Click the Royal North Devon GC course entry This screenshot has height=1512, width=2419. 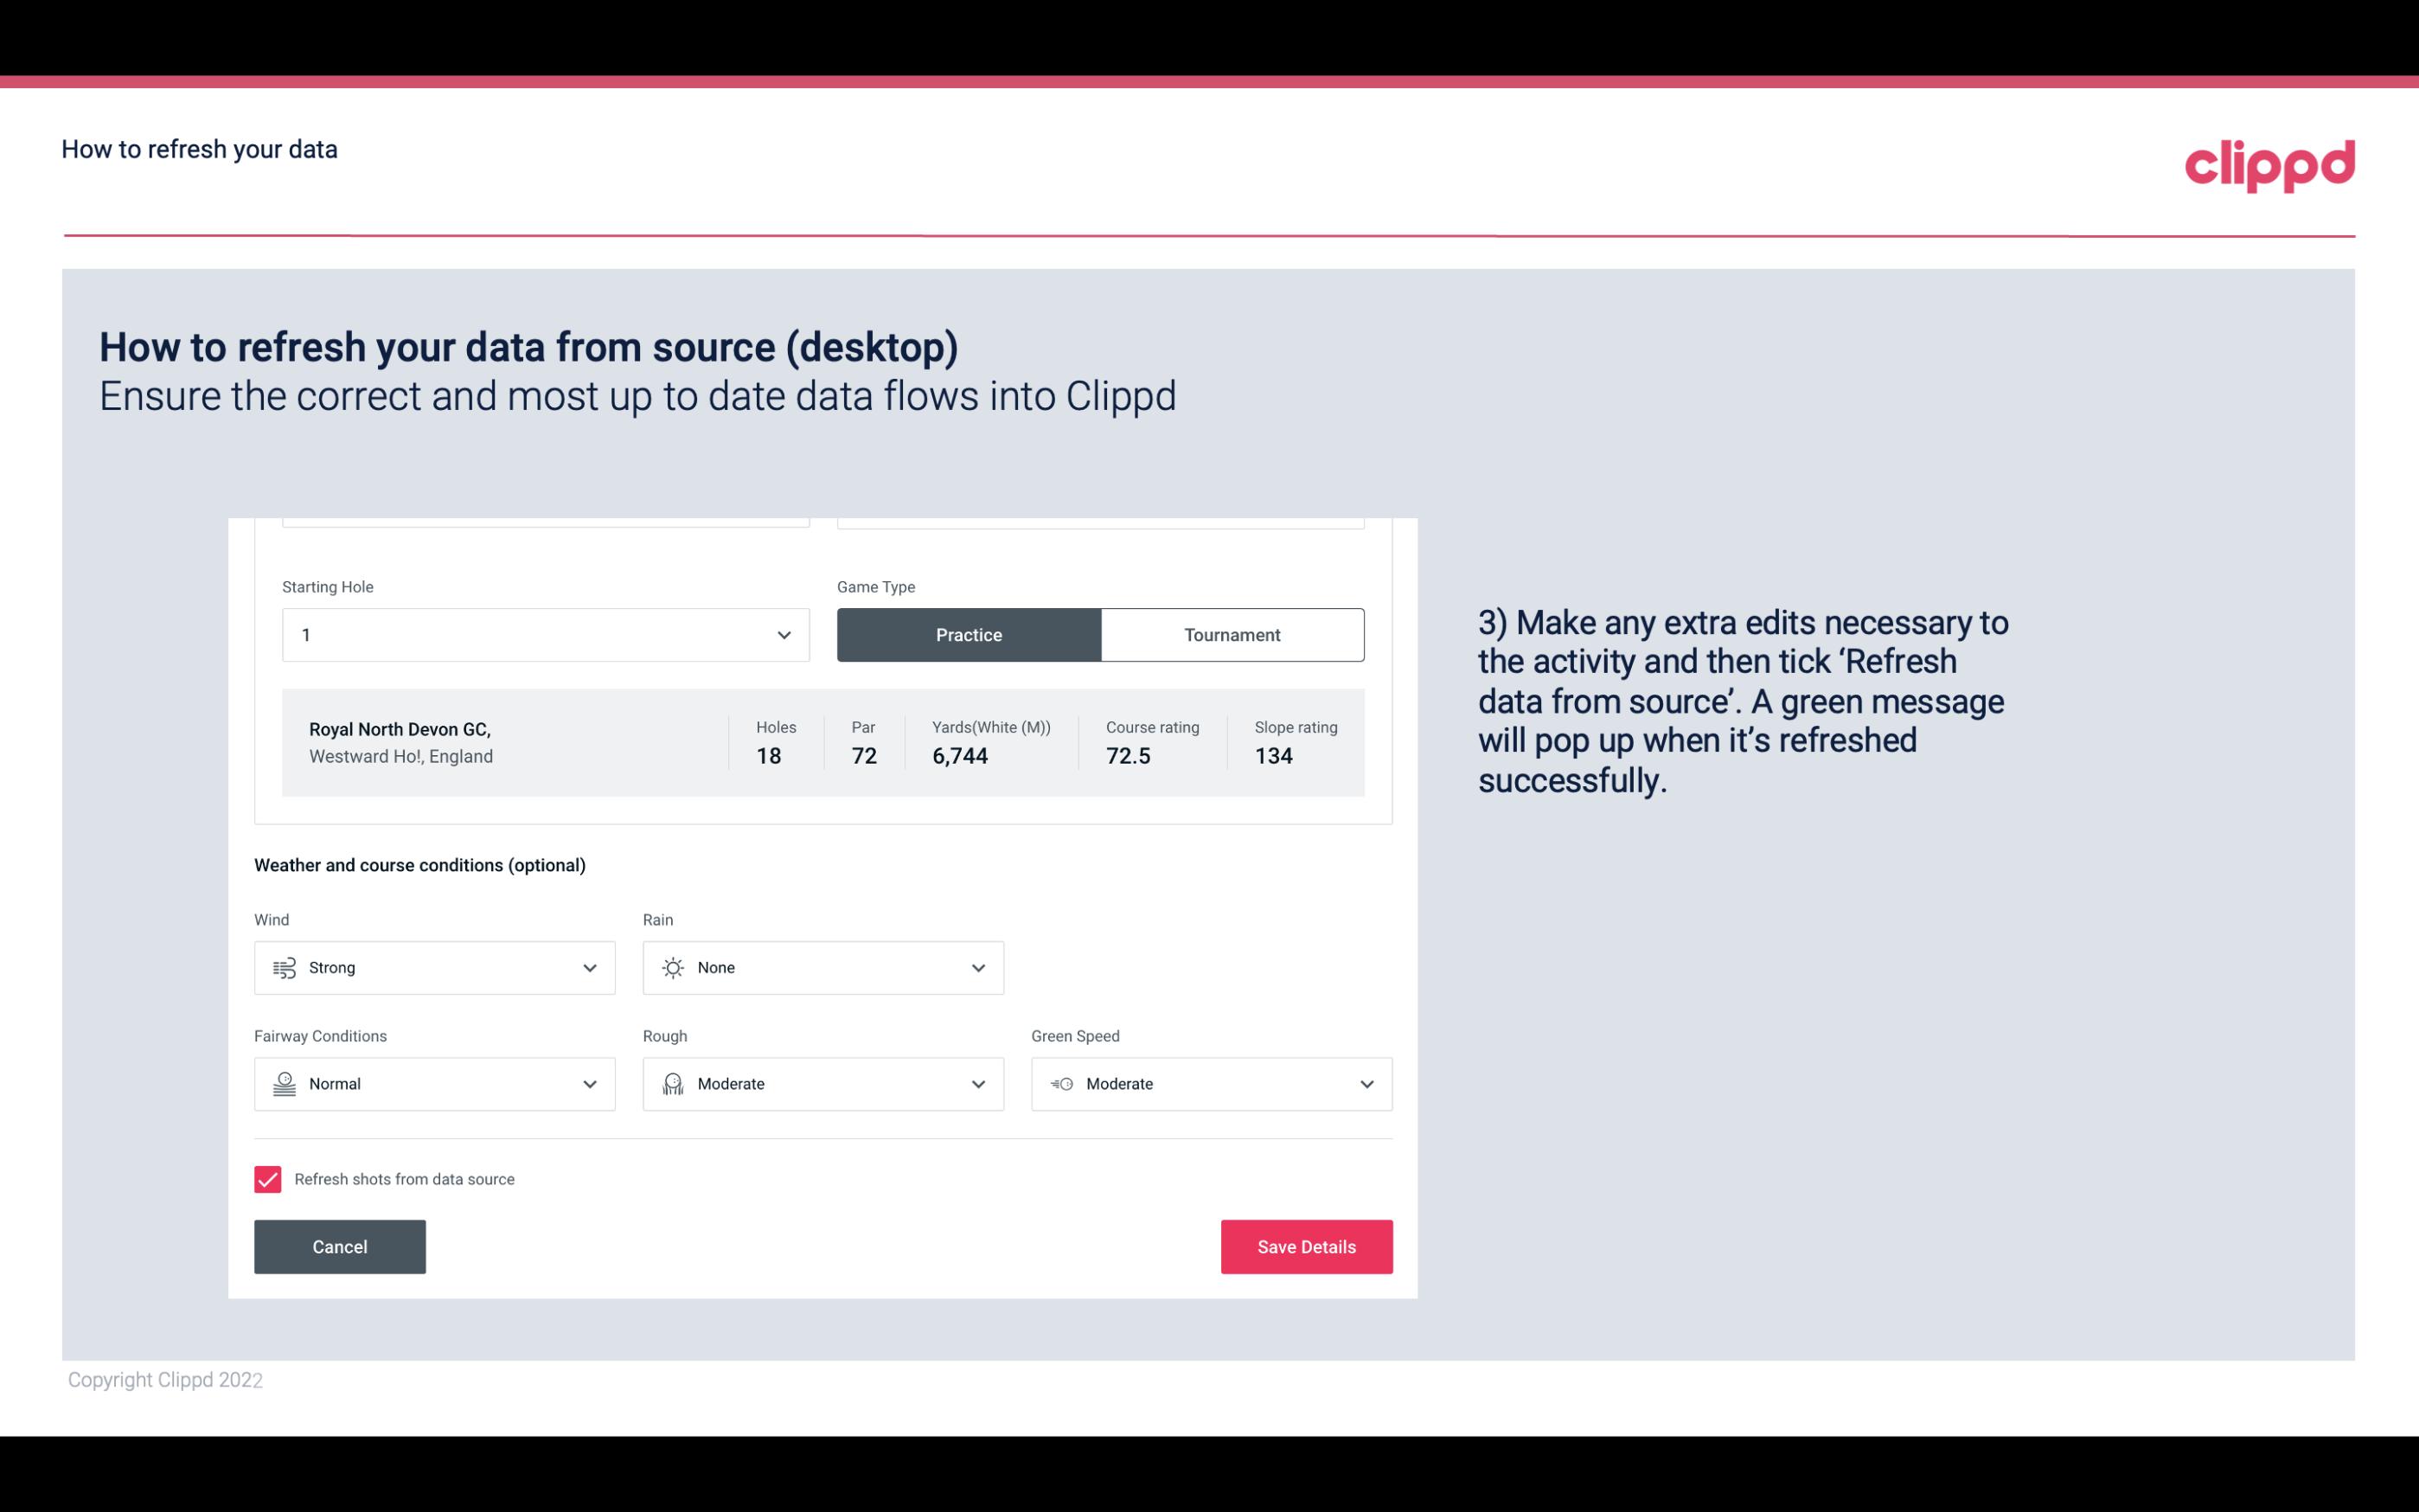tap(822, 740)
